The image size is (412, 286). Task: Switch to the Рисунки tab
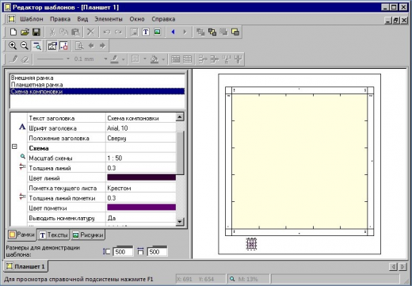pos(88,235)
